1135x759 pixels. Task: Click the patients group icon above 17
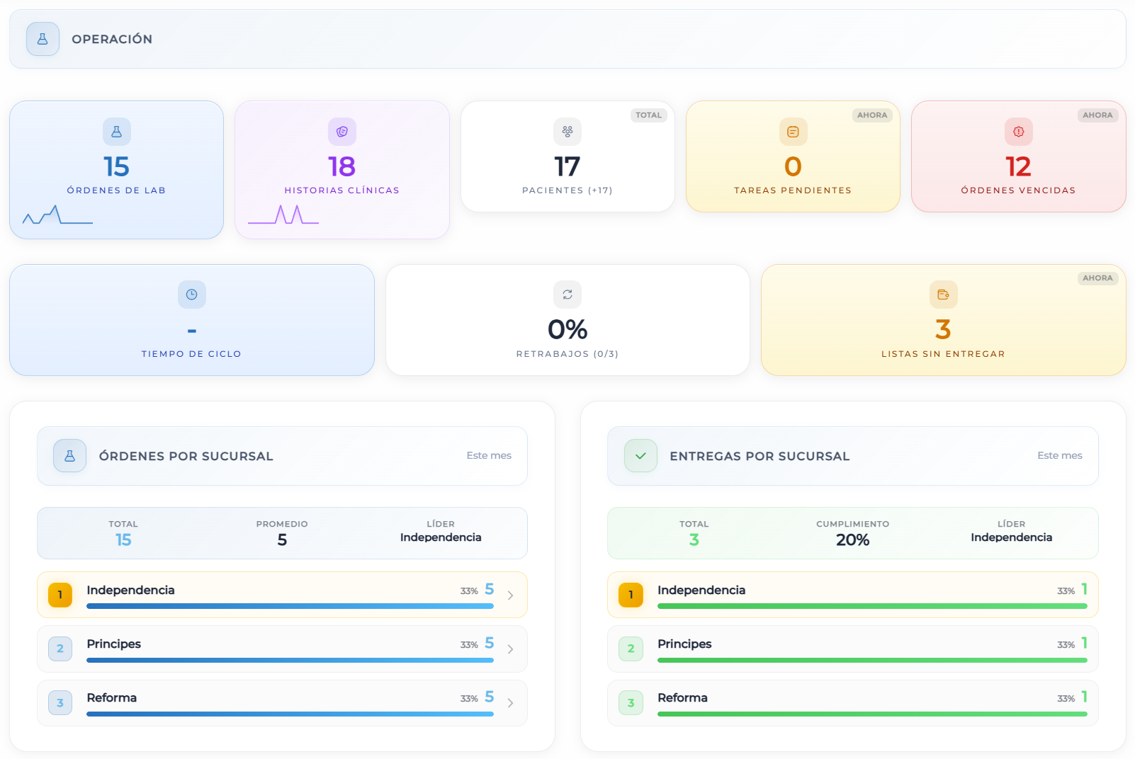pos(567,132)
